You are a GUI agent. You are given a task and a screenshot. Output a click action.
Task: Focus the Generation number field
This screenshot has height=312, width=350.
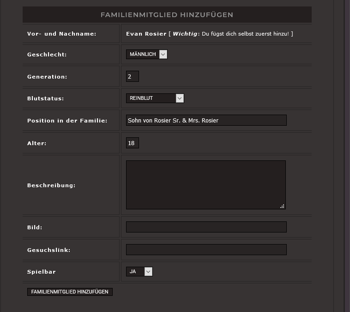point(132,77)
